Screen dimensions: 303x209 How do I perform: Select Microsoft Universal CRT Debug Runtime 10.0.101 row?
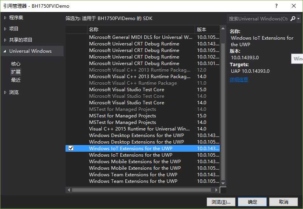click(143, 64)
